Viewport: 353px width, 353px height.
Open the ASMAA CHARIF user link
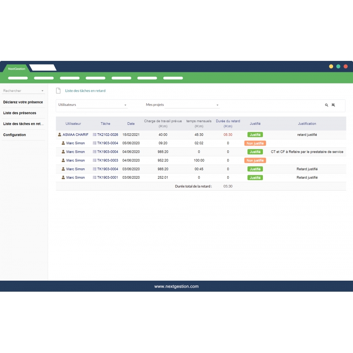click(x=75, y=135)
